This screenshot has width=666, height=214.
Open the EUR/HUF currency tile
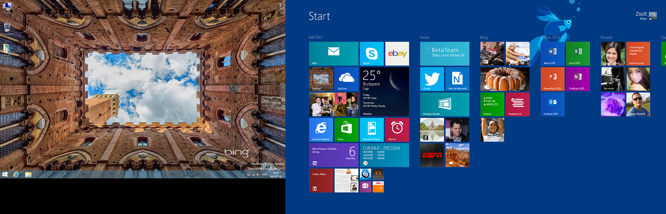[384, 155]
